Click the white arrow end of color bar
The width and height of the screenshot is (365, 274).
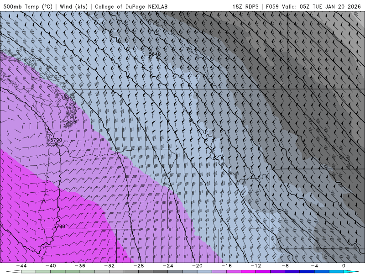(x=14, y=272)
